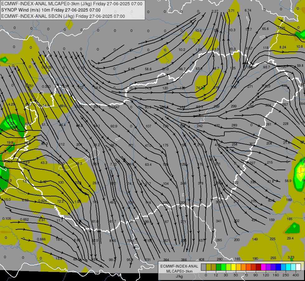Screen dimensions: 305x281
Task: Click the map value 378
Action: click(201, 183)
